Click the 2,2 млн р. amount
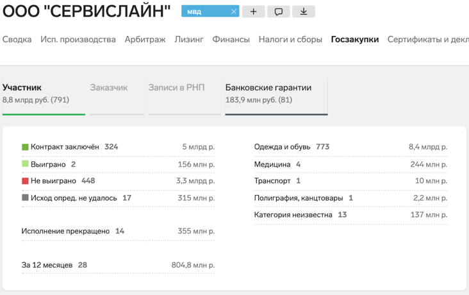This screenshot has height=295, width=469. coord(431,198)
